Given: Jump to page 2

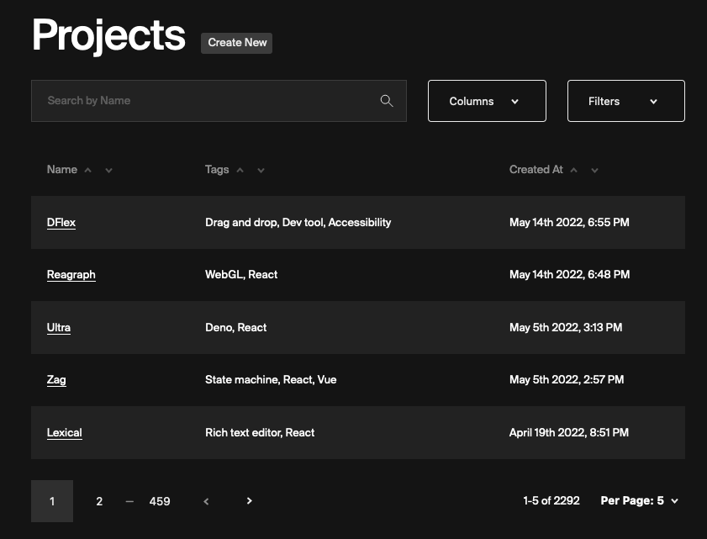Looking at the screenshot, I should click(99, 501).
